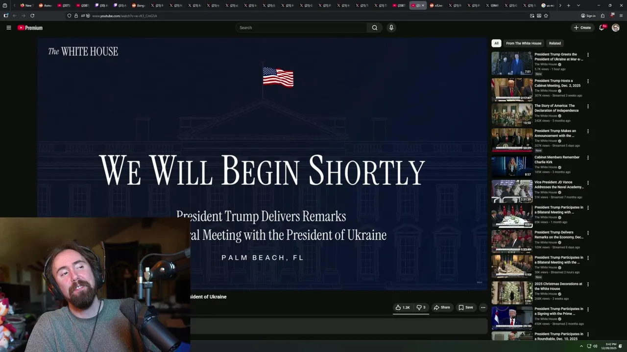The width and height of the screenshot is (627, 352).
Task: Open 2025 Christmas Decorations thumbnail
Action: (x=512, y=293)
